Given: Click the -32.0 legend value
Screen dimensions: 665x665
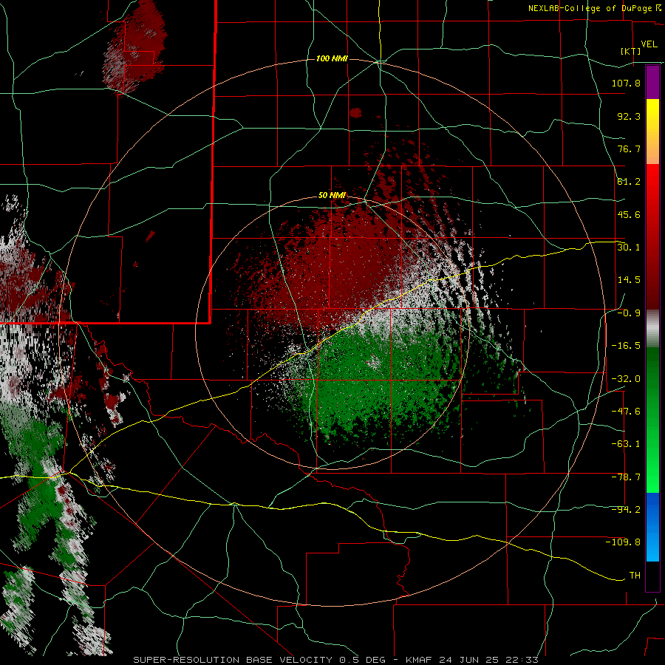Looking at the screenshot, I should click(626, 379).
